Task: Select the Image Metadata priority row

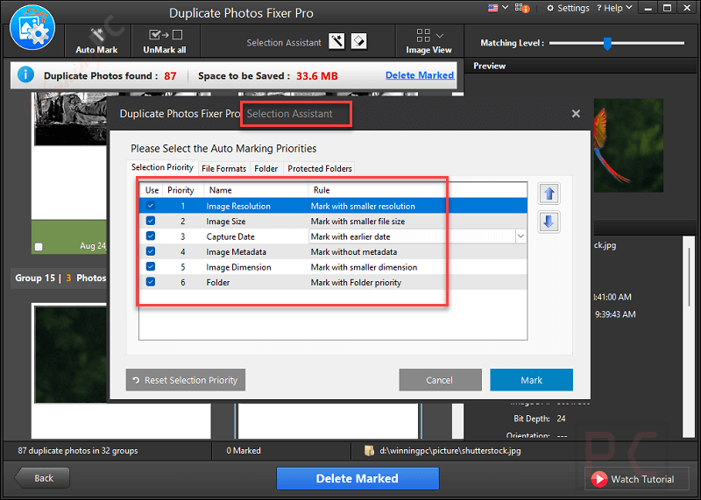Action: (333, 252)
